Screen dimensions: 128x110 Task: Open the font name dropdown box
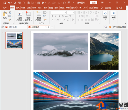click(x=59, y=13)
